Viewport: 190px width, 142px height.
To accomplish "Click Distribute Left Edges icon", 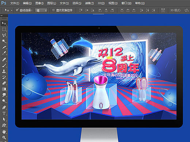I will tap(141, 10).
